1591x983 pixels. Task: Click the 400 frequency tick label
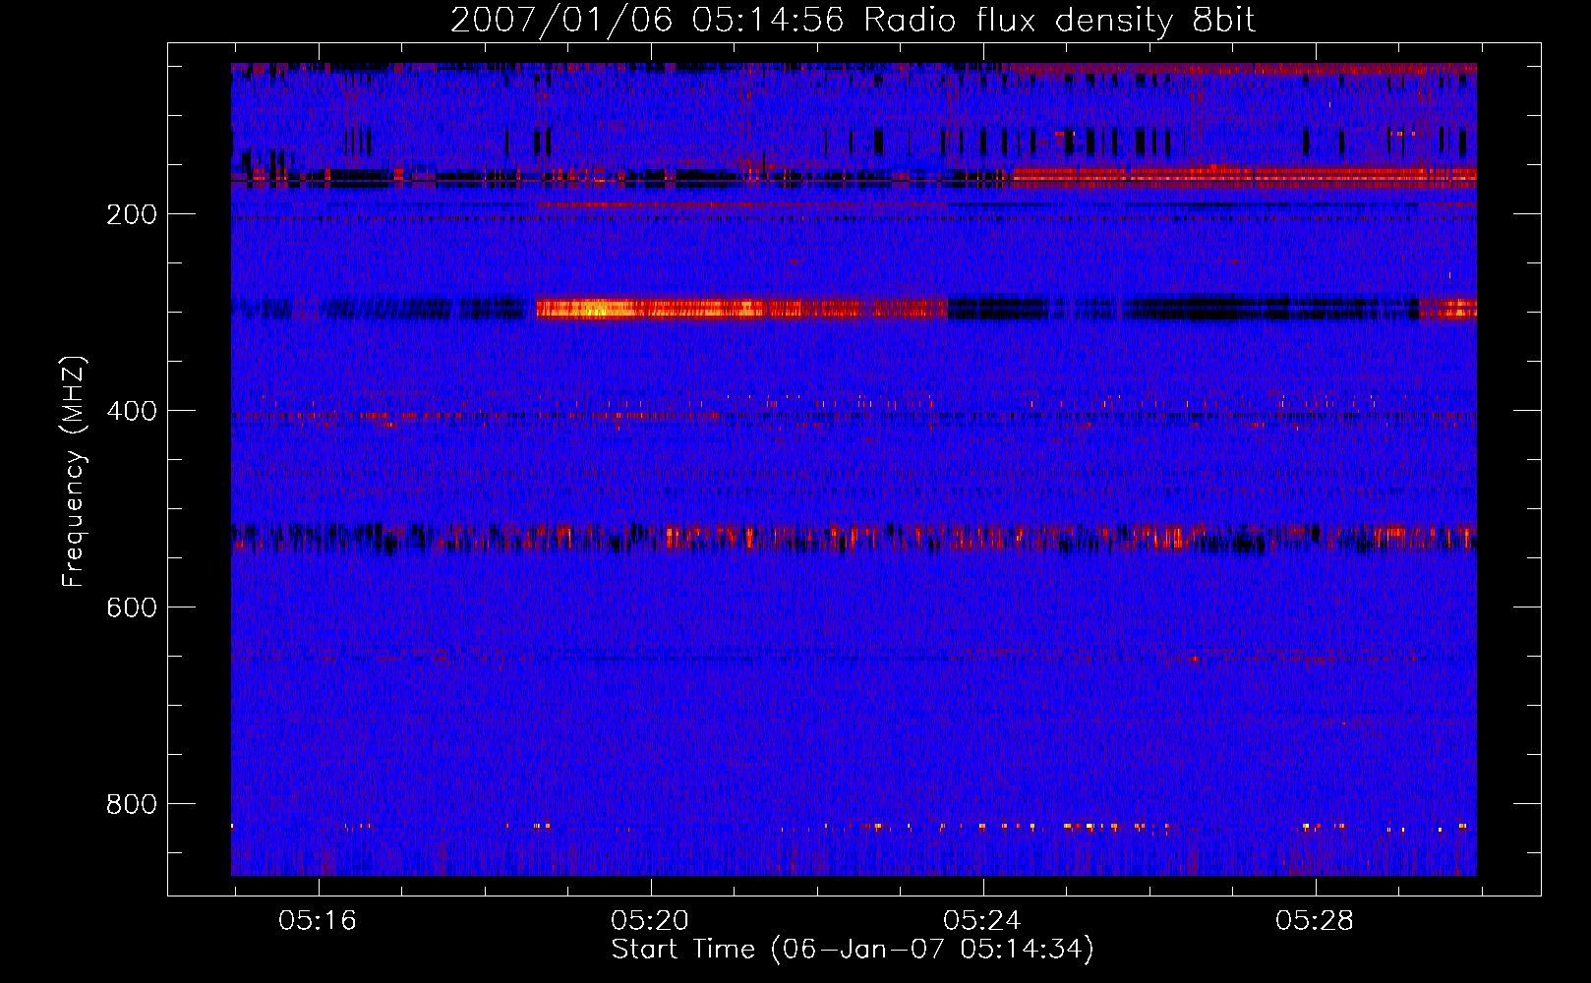(x=132, y=412)
